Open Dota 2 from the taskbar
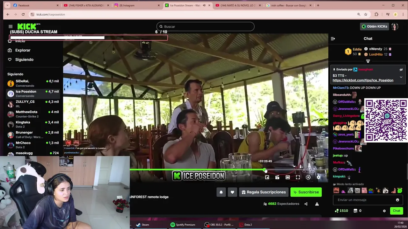Screen dimensions: 408x229 tap(245, 225)
